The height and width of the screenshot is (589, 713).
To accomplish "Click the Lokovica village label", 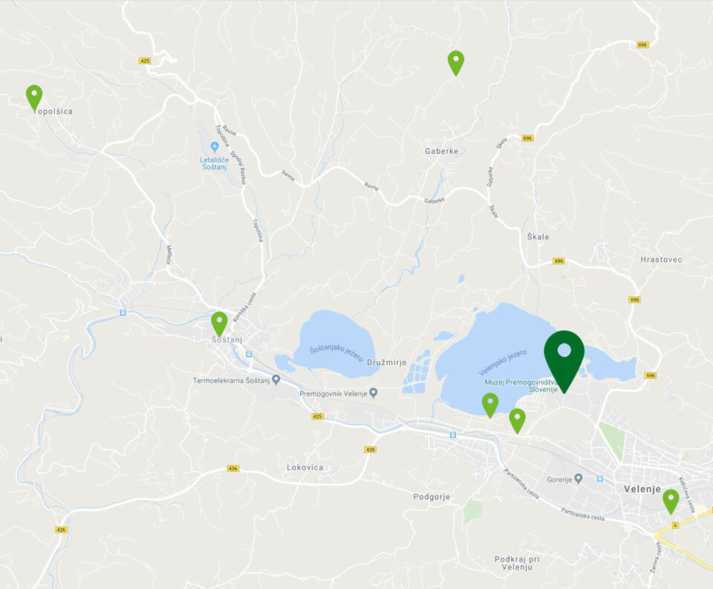I will tap(305, 468).
